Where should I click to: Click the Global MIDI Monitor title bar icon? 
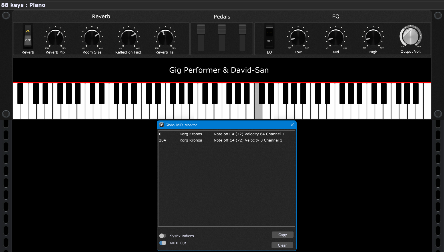tap(161, 125)
